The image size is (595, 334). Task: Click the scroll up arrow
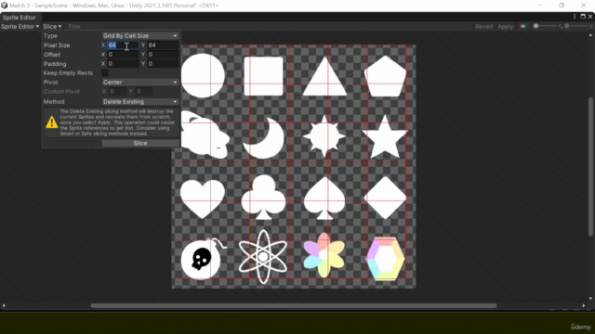pos(590,35)
